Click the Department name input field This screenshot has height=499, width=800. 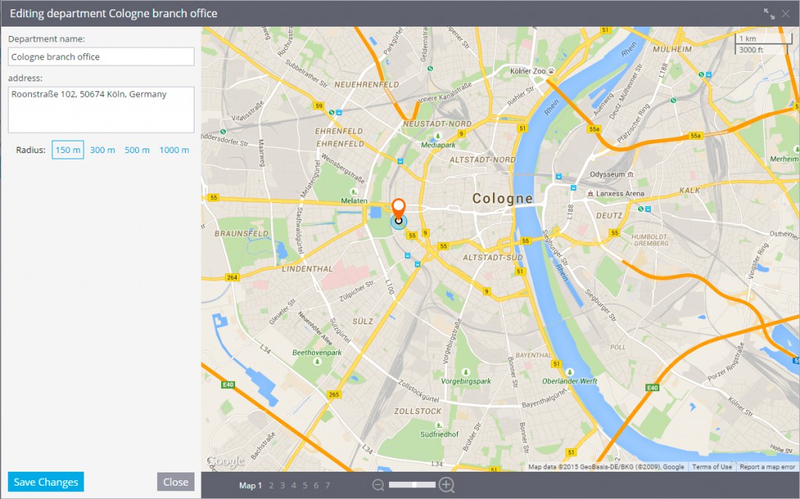coord(101,57)
